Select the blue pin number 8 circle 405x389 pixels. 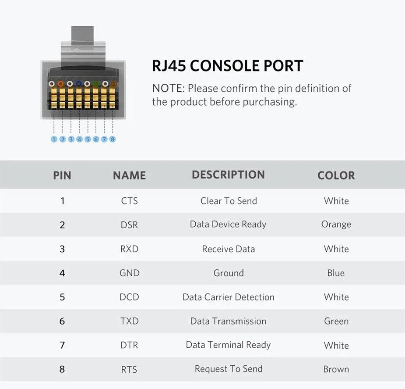tap(113, 139)
